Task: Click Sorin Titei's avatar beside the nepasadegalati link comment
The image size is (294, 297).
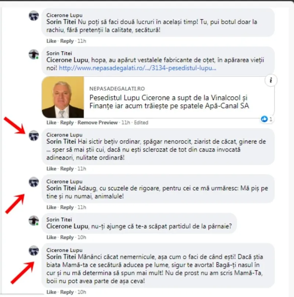Action: [34, 54]
